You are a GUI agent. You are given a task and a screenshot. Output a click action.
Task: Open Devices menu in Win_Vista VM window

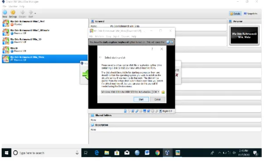pos(125,36)
